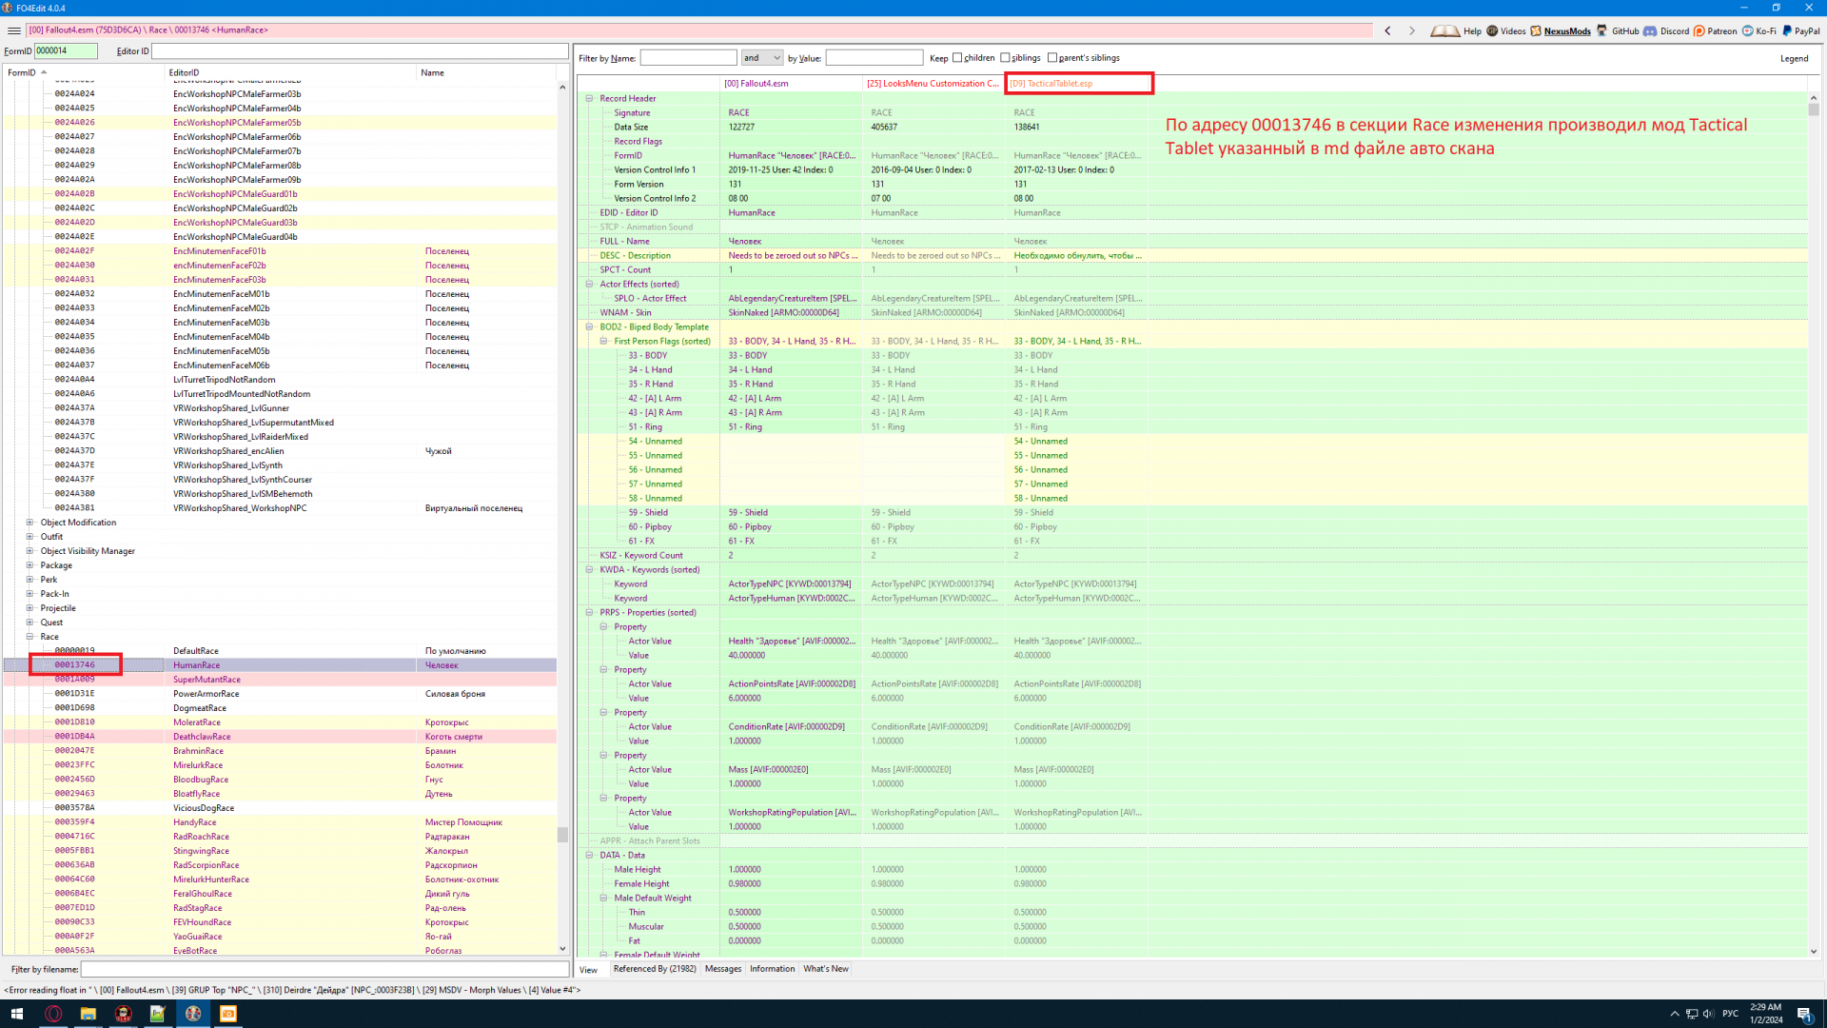Toggle the Keep siblings checkbox

click(x=1006, y=58)
